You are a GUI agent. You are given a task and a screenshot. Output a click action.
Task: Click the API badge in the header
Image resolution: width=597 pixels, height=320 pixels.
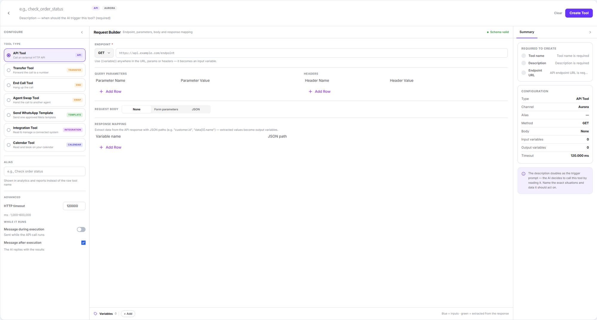click(96, 8)
